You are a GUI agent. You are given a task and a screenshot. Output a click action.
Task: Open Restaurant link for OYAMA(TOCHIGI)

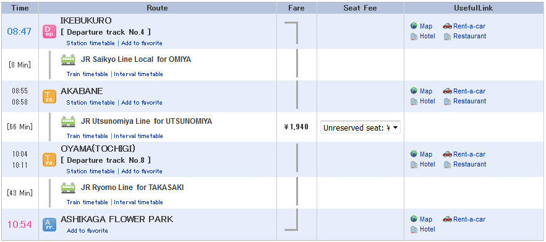[469, 164]
